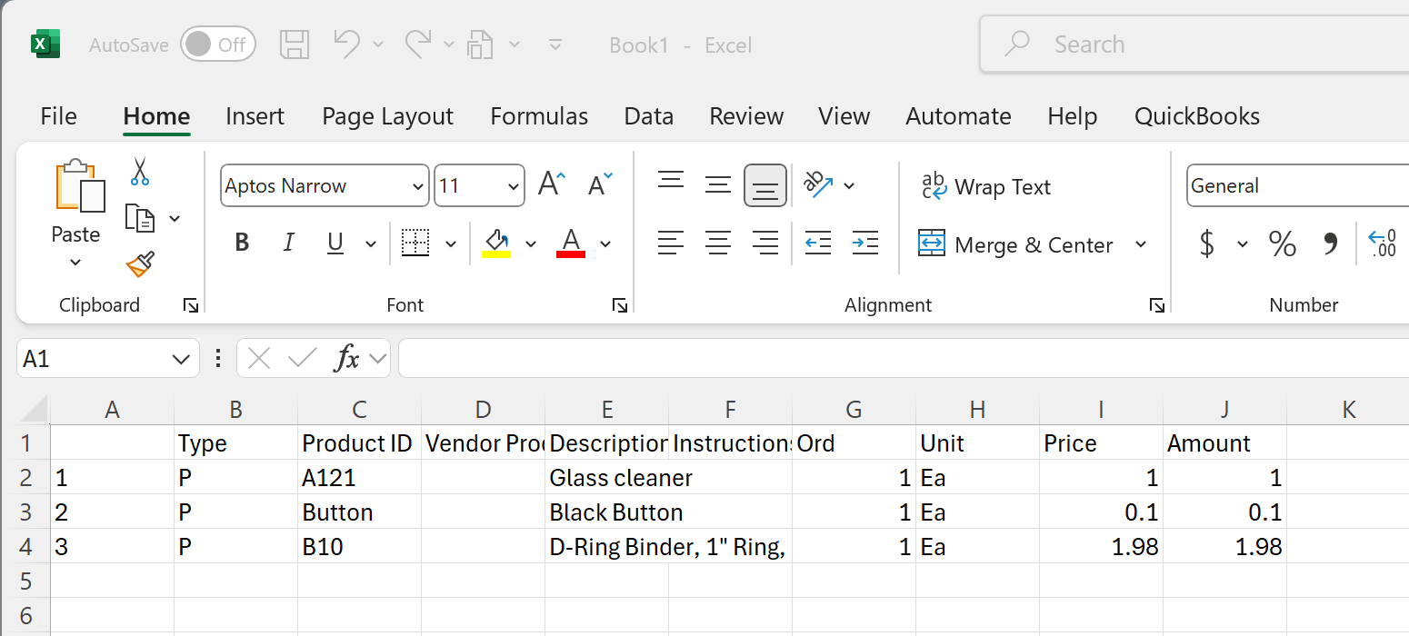Switch to the Formulas ribbon tab
Image resolution: width=1409 pixels, height=636 pixels.
[x=538, y=115]
